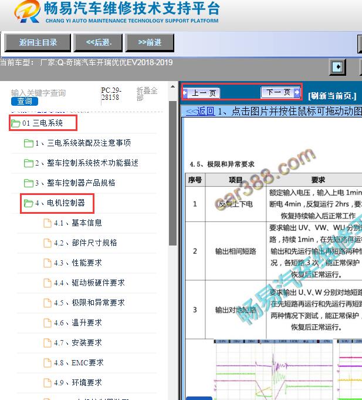Open page 4.4、驱动板硬件要求
The width and height of the screenshot is (362, 400).
[89, 283]
